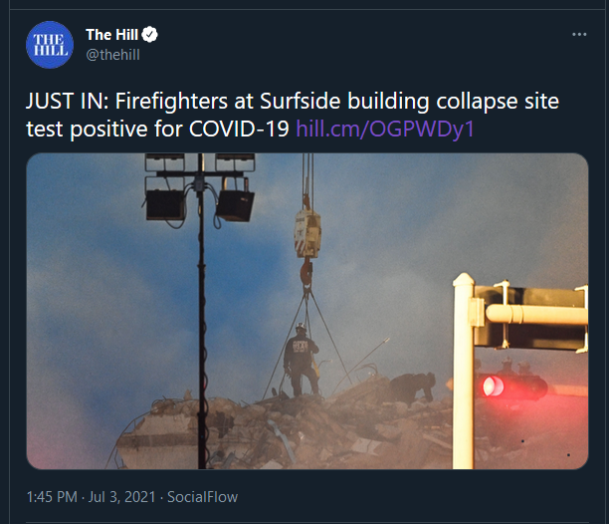The height and width of the screenshot is (524, 609).
Task: Open The Hill display name profile
Action: (111, 35)
